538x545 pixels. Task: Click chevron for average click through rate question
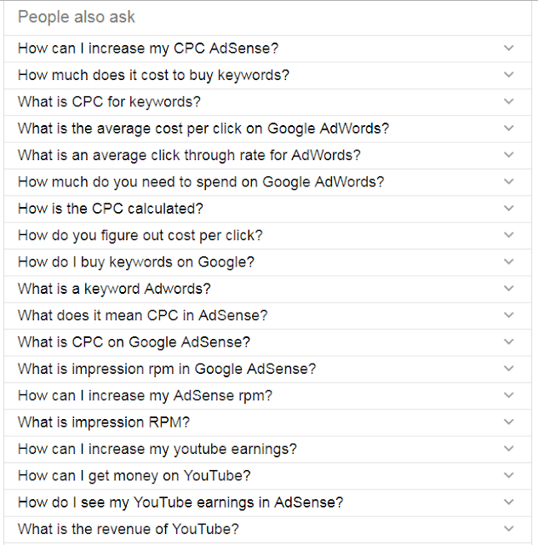tap(508, 155)
